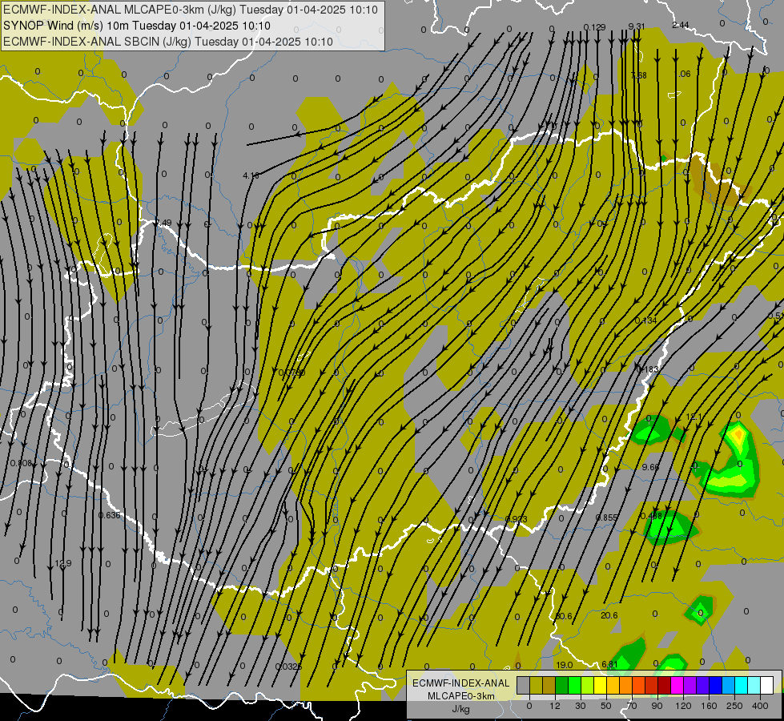Click the 12 legend scale label

pos(555,706)
